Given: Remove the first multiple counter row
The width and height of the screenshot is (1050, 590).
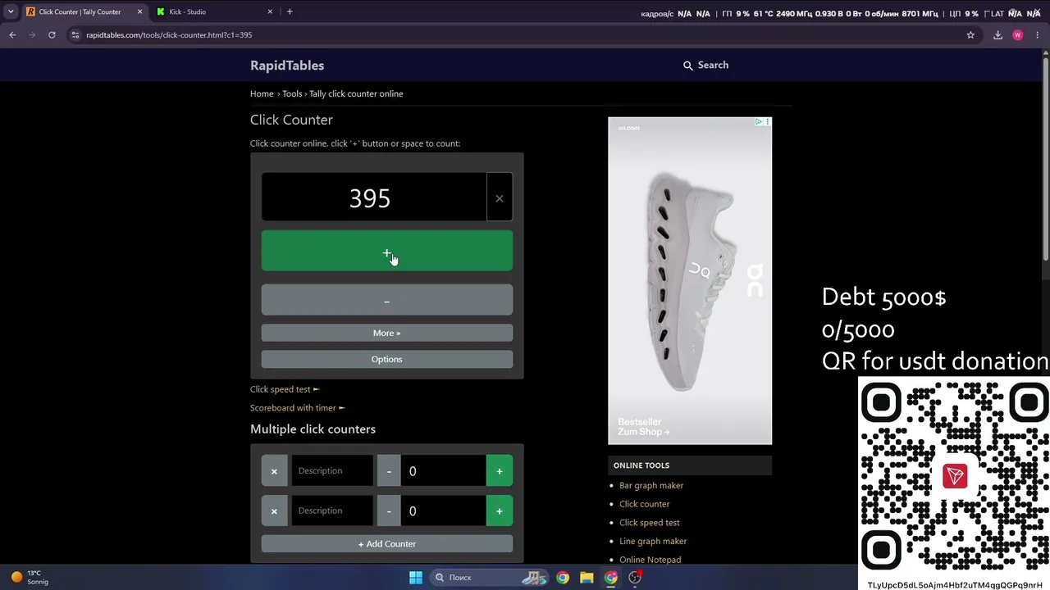Looking at the screenshot, I should 274,471.
